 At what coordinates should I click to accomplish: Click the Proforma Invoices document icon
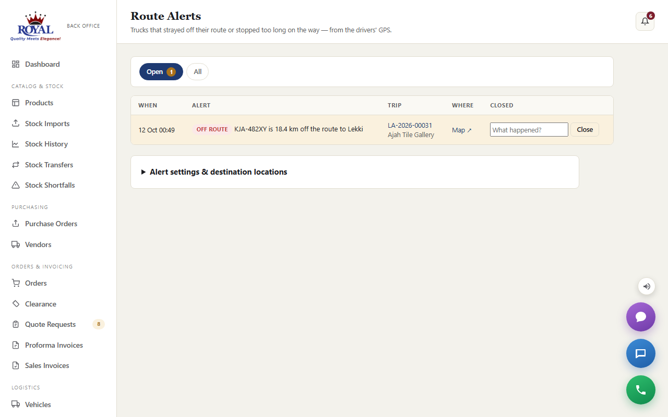click(16, 345)
